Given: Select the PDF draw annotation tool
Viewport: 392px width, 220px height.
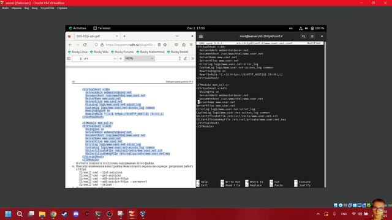Looking at the screenshot, I should tap(185, 59).
